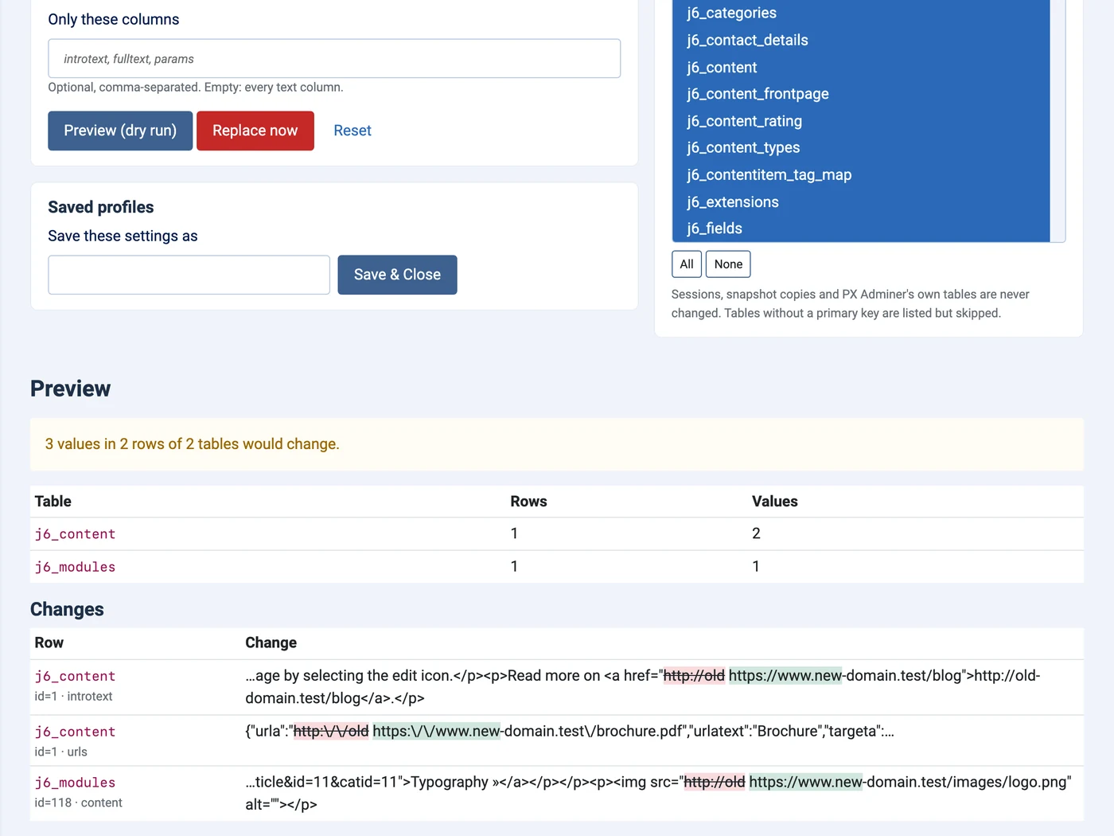Screen dimensions: 1114x836
Task: Select j6_contact_details in the tables list
Action: coord(860,40)
